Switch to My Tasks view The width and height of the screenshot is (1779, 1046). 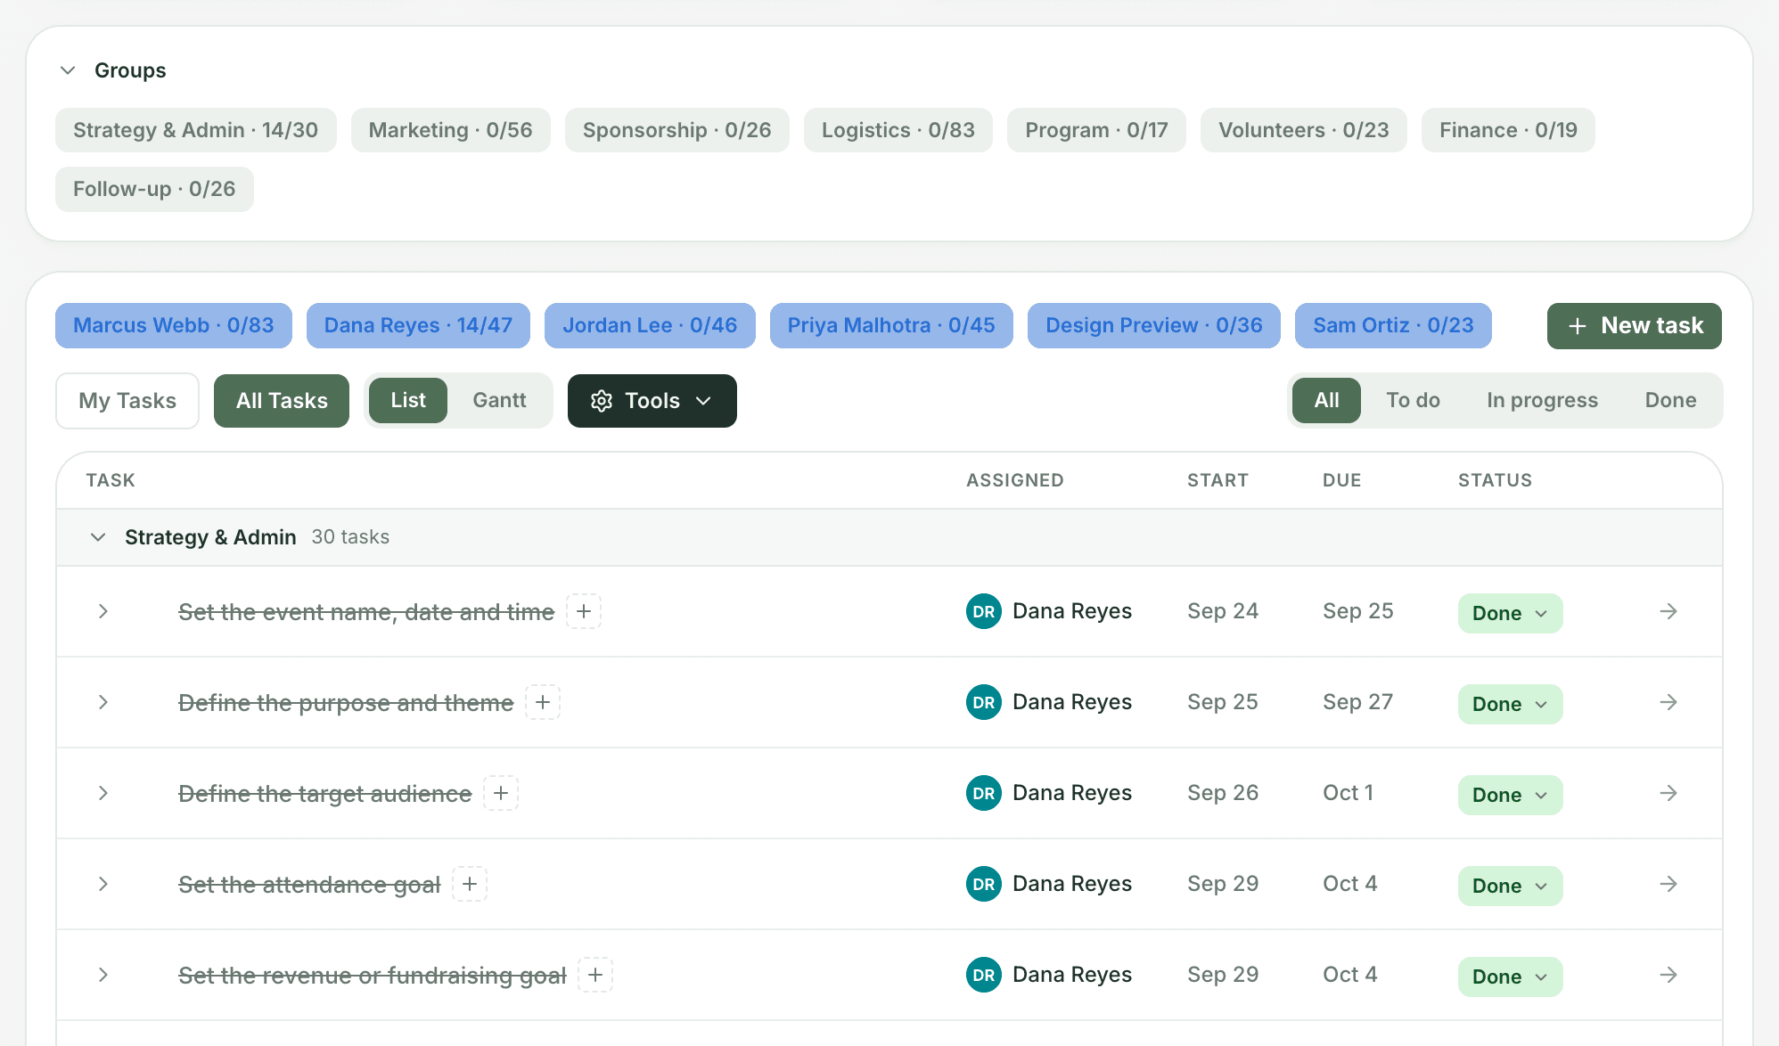pos(127,401)
